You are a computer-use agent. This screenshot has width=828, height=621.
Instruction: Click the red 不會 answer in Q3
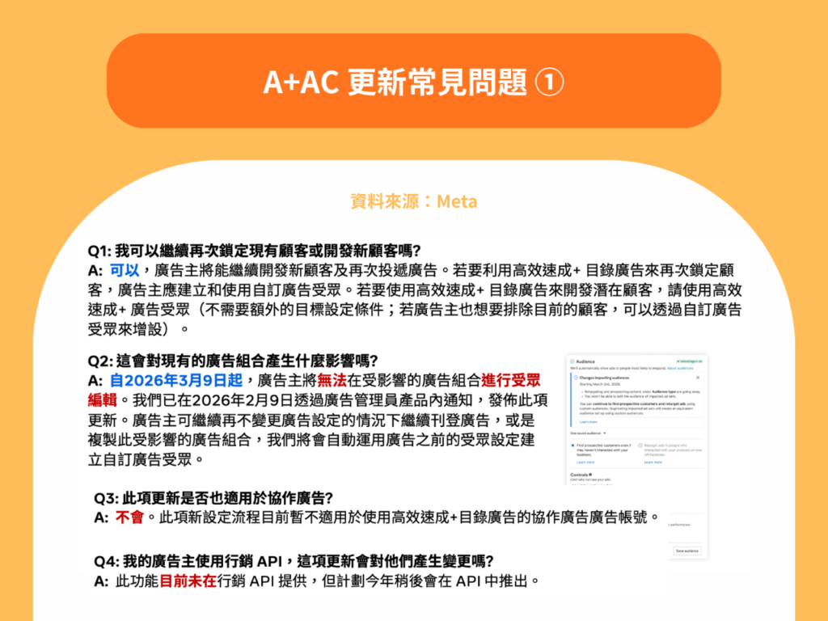point(129,517)
